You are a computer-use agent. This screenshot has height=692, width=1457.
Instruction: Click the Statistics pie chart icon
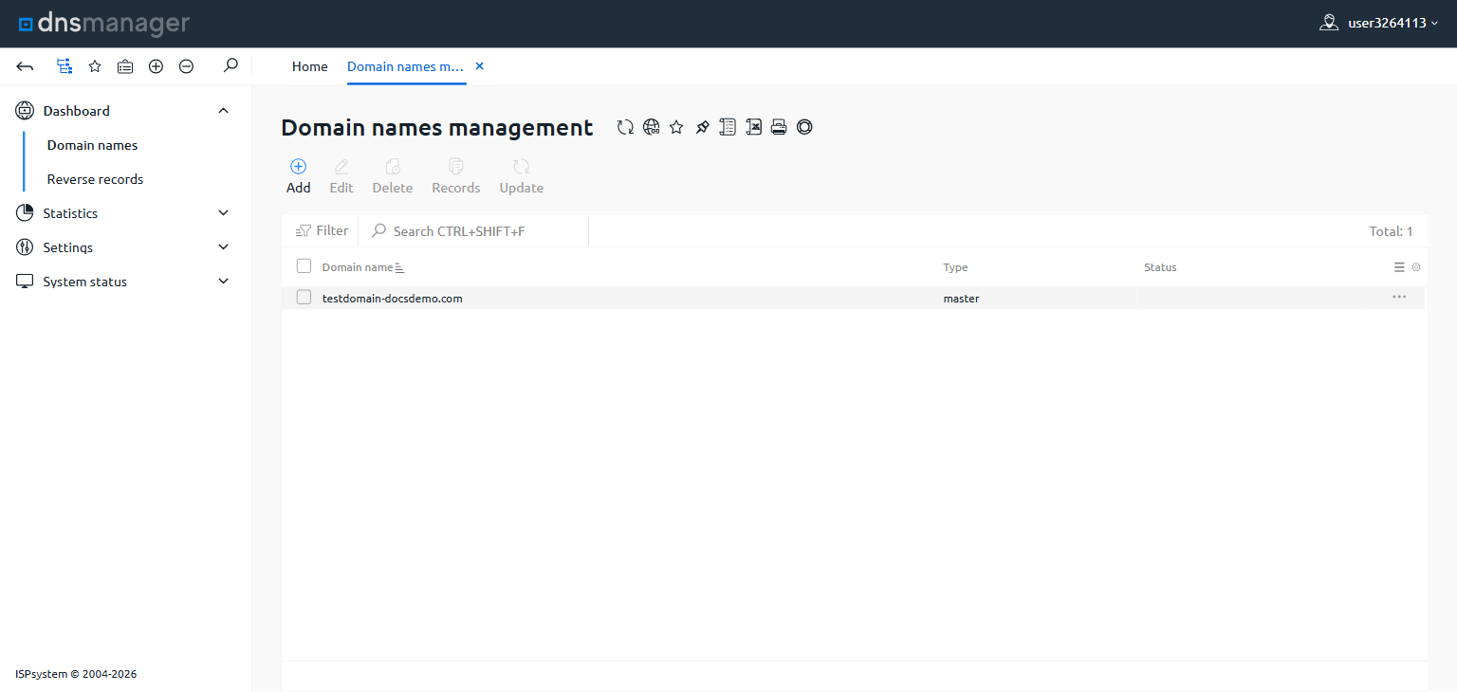[25, 213]
